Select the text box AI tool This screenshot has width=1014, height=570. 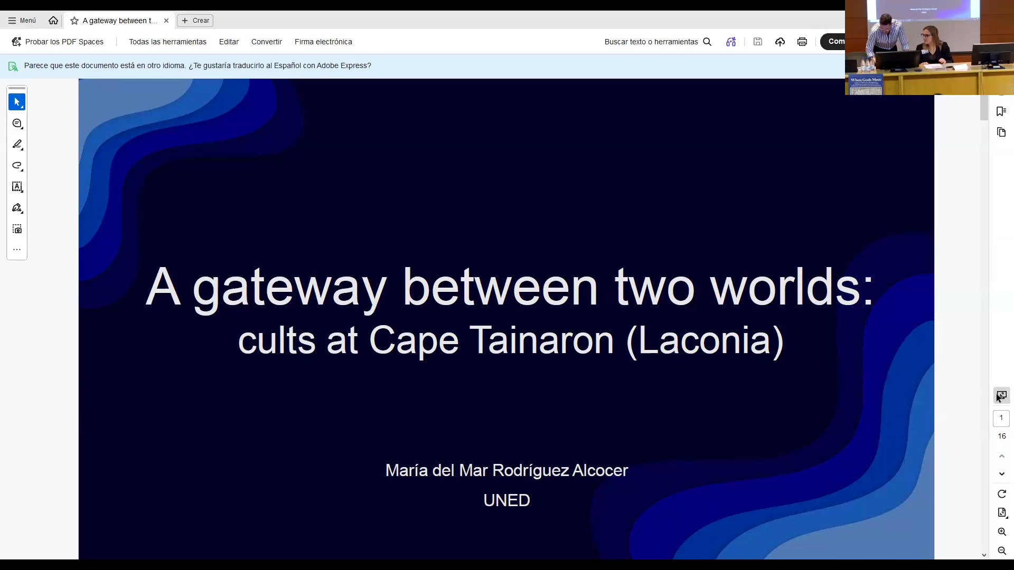(17, 187)
